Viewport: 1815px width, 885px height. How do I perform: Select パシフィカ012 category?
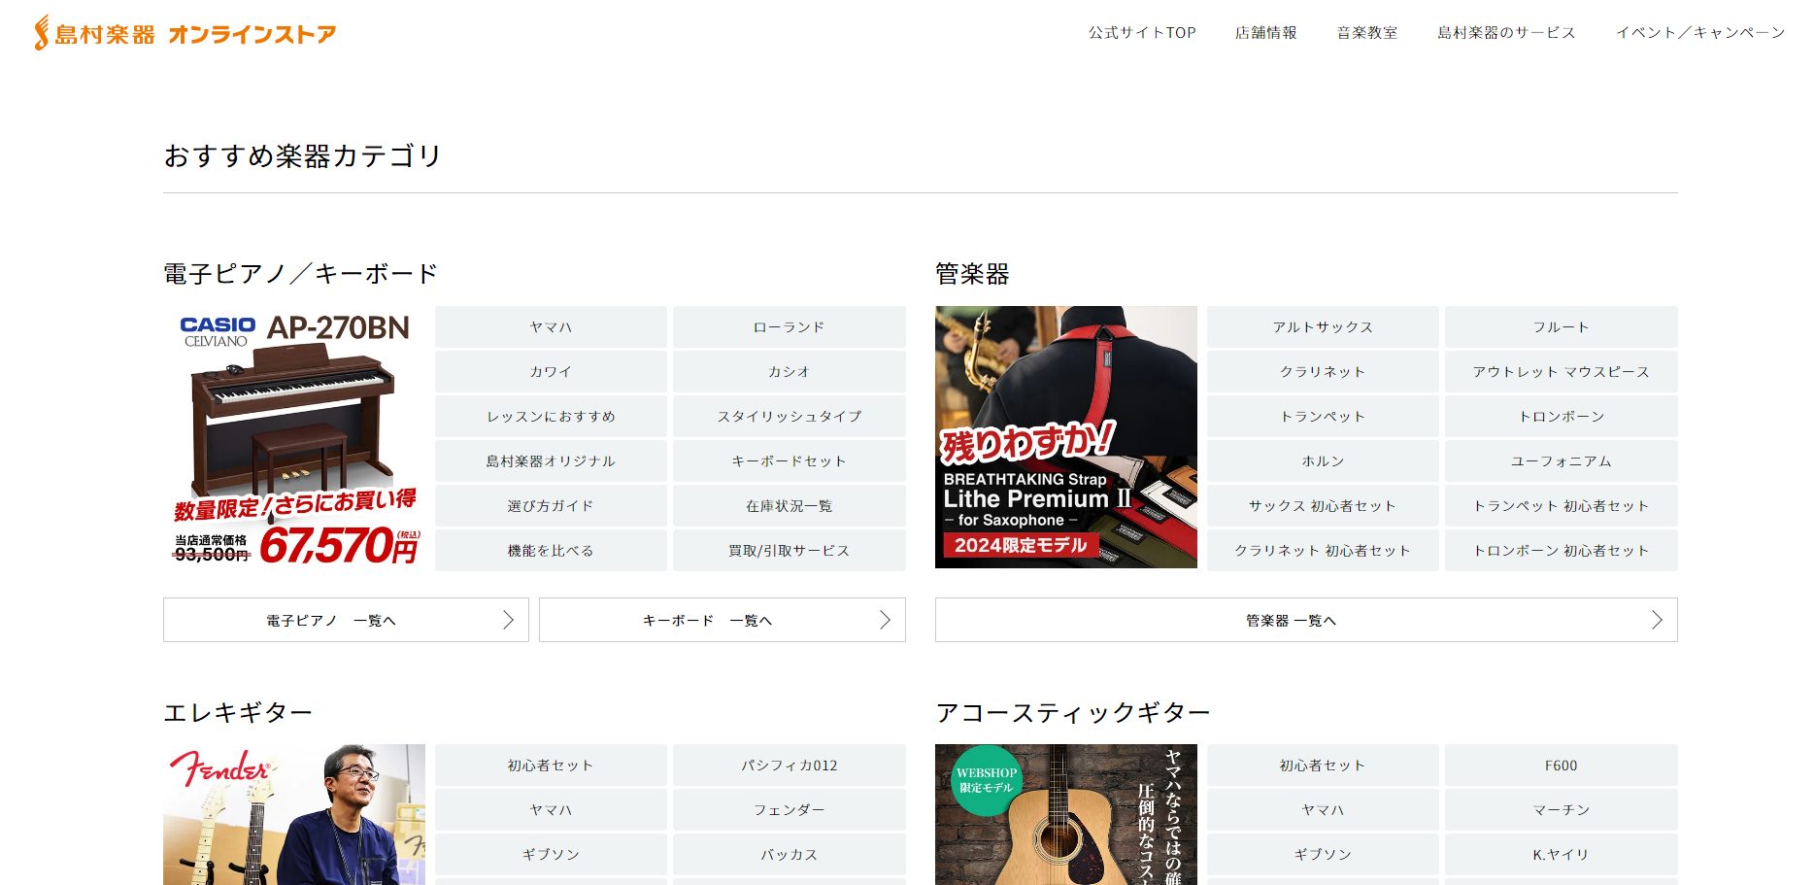click(x=790, y=766)
